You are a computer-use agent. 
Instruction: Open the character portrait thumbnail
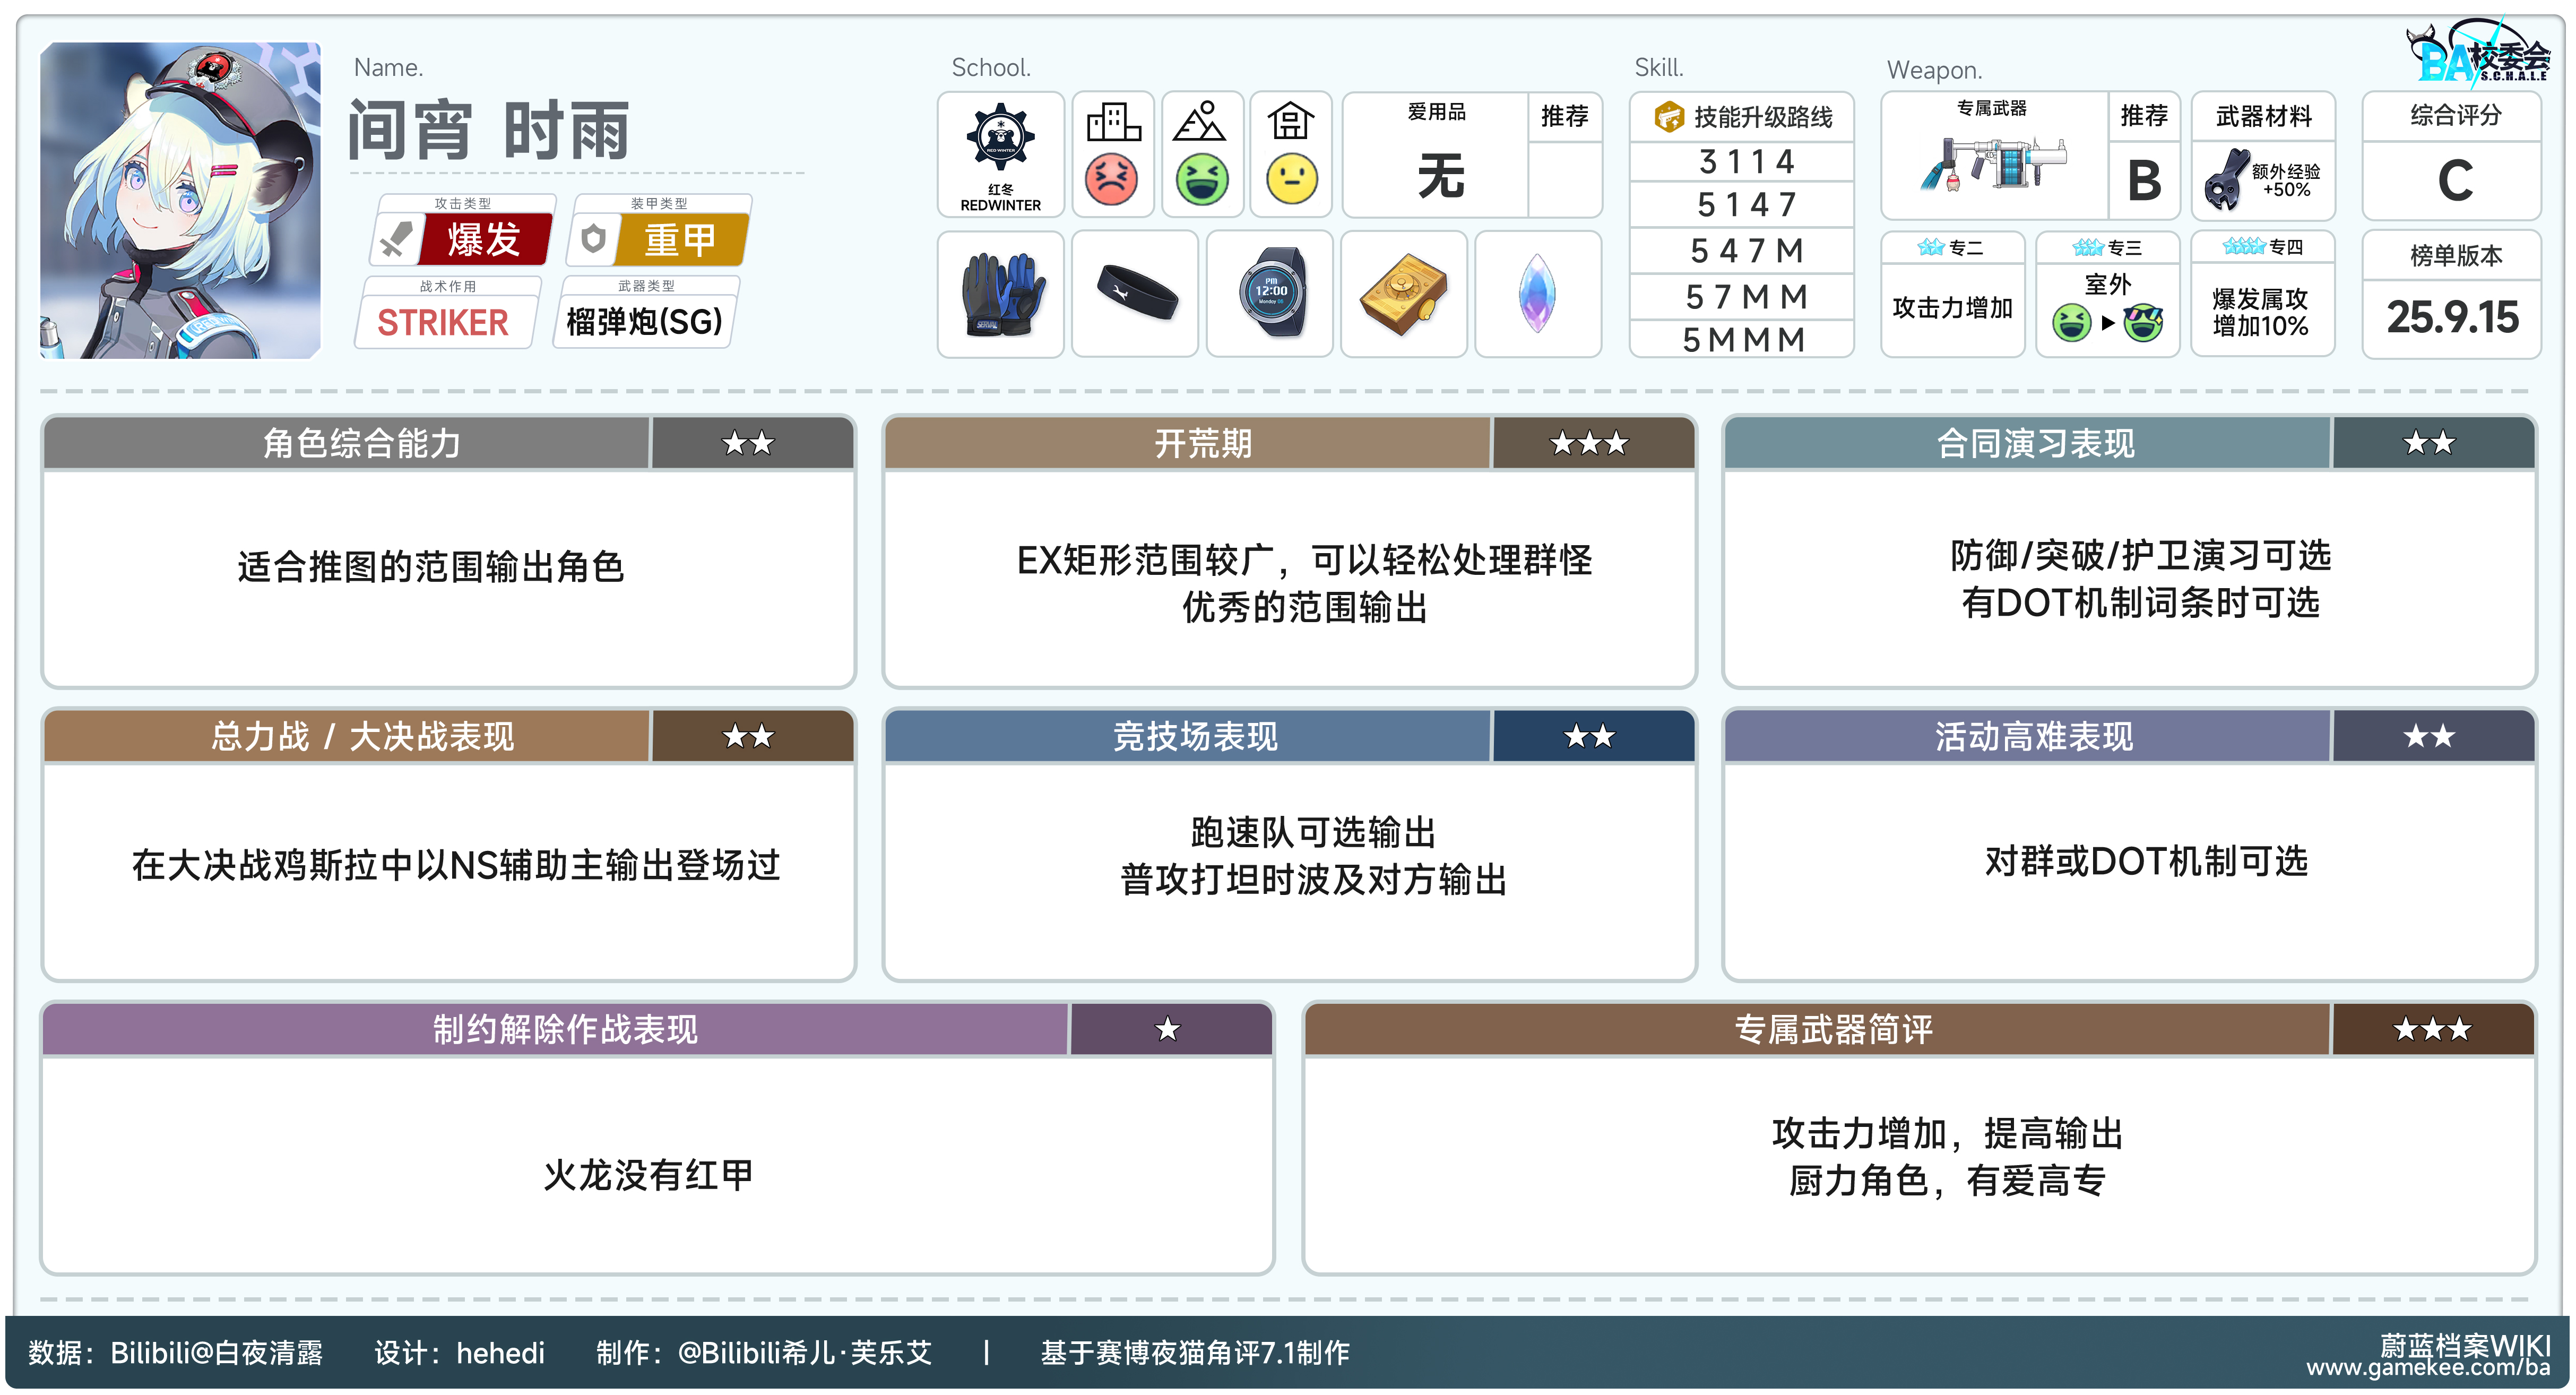click(x=180, y=200)
